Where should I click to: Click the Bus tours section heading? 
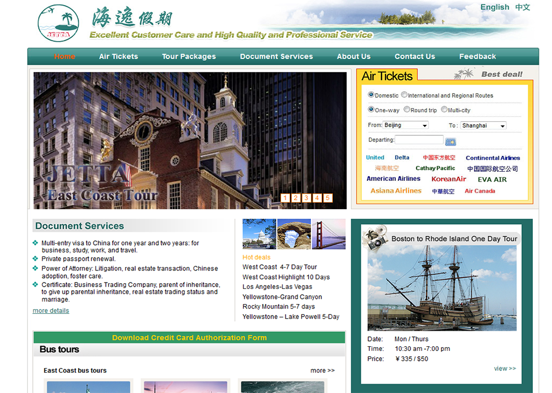pos(59,349)
